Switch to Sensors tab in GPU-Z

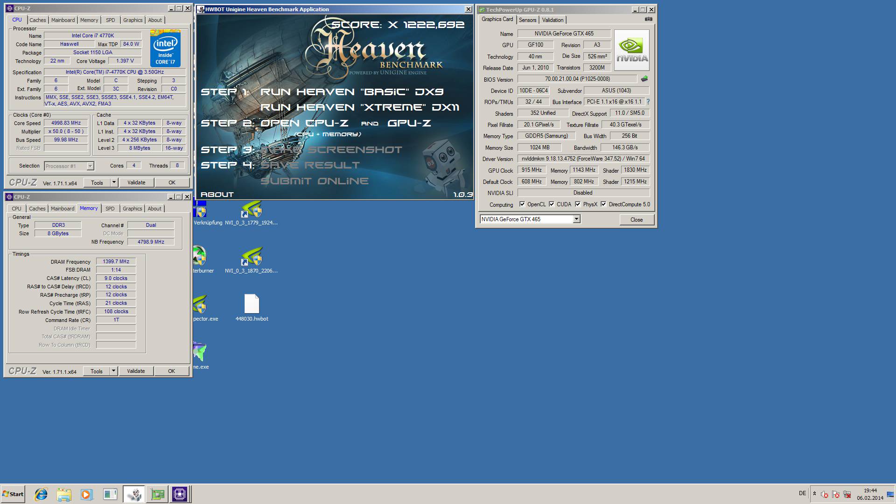tap(528, 20)
